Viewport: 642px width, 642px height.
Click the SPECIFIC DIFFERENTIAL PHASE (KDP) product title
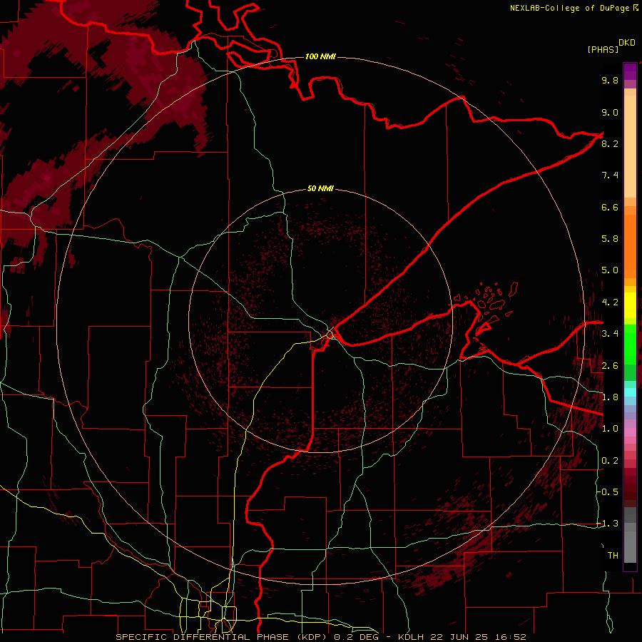click(x=223, y=637)
